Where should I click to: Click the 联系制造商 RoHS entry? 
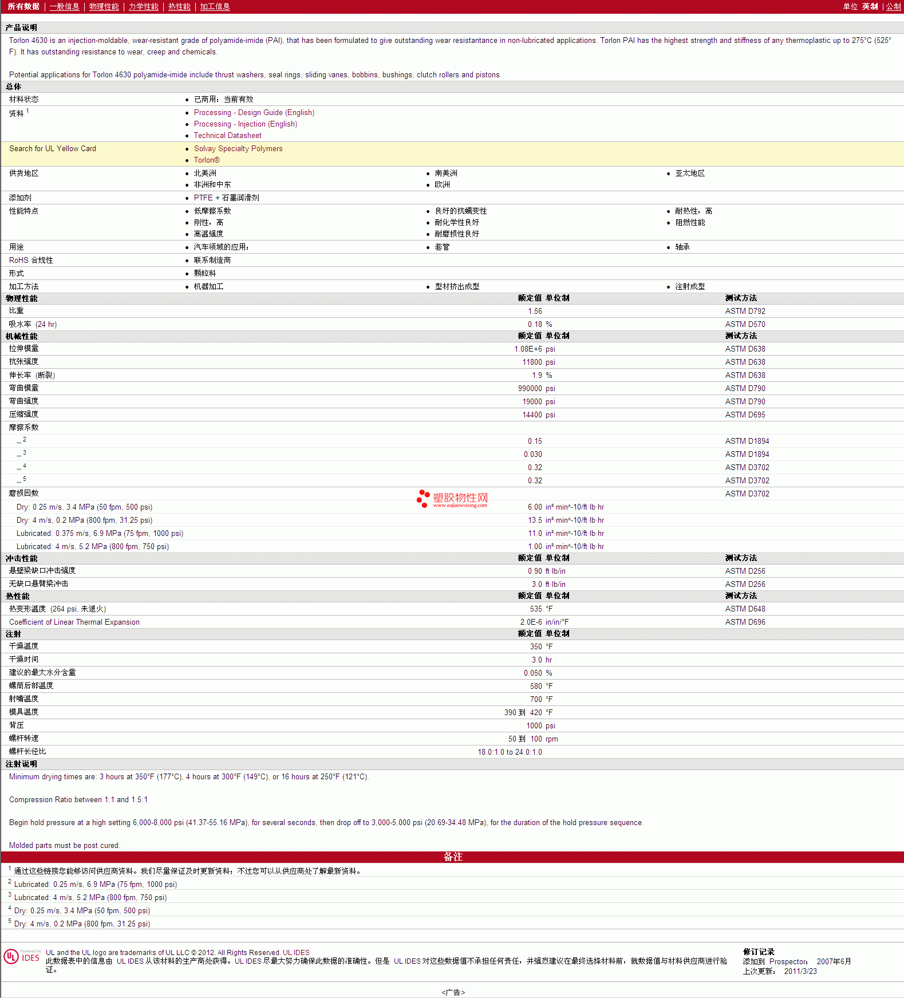(212, 261)
